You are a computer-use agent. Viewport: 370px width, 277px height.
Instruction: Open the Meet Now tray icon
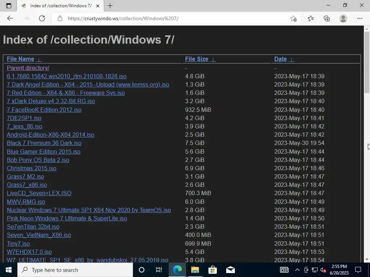306,270
